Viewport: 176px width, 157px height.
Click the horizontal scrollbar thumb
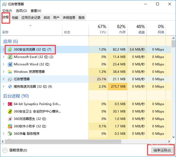63,142
